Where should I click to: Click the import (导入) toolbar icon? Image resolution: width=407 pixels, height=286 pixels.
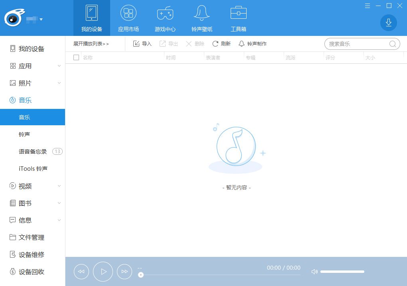click(136, 44)
